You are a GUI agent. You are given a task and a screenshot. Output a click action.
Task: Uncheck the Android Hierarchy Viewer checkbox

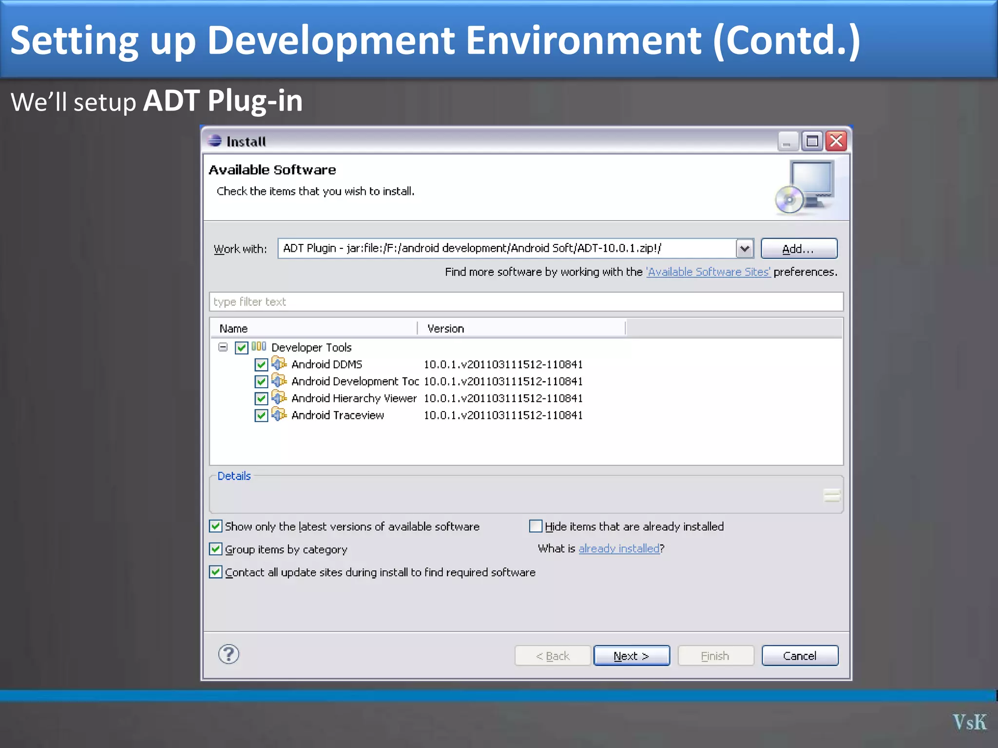261,398
